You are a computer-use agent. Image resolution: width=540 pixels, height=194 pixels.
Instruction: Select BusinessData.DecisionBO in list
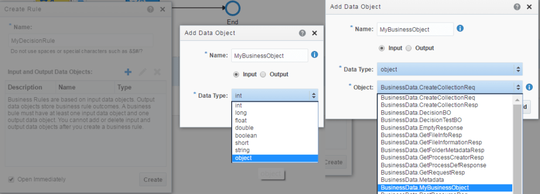445,112
